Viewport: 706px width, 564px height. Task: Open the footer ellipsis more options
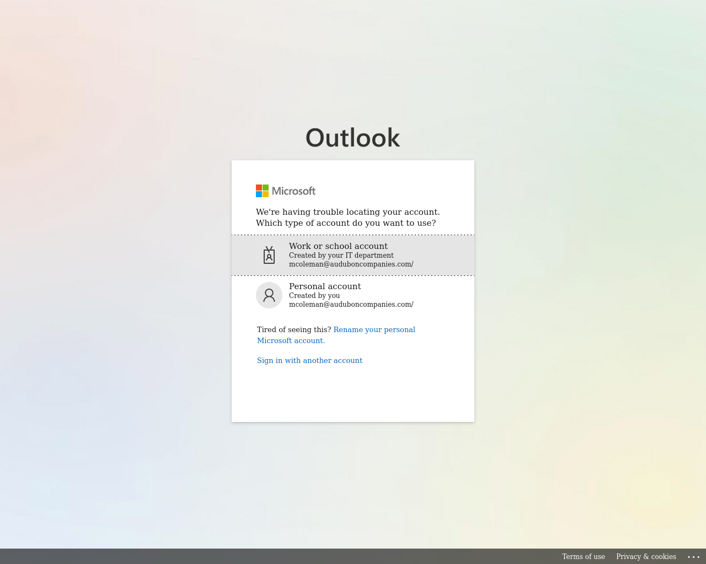click(694, 557)
